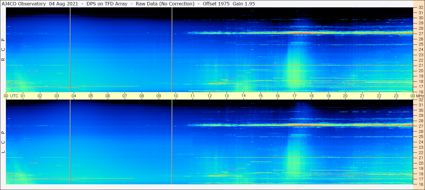This screenshot has height=190, width=425.
Task: Select the 05 hour tick on time axis
Action: click(x=91, y=96)
